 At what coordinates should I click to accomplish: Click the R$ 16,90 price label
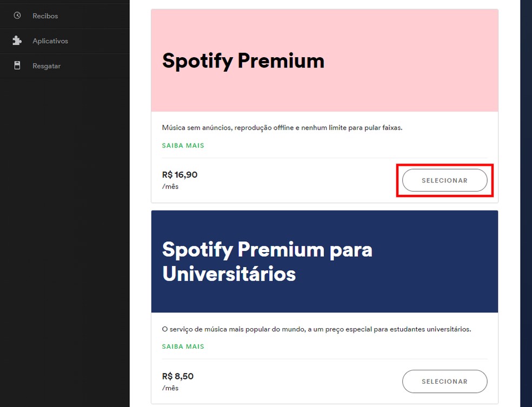pos(179,174)
